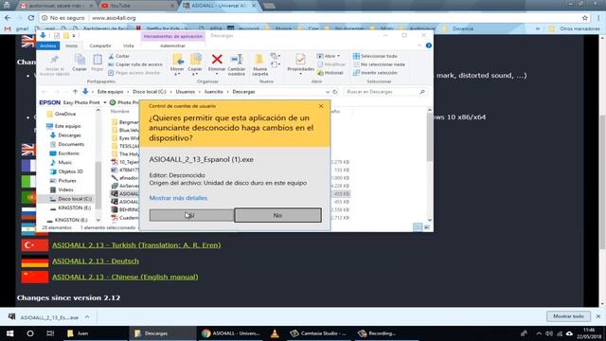Open the Mostrar más detalles link
606x341 pixels.
coord(178,198)
